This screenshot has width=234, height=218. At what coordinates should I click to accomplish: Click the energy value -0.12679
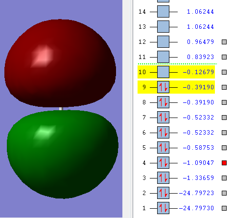click(198, 72)
